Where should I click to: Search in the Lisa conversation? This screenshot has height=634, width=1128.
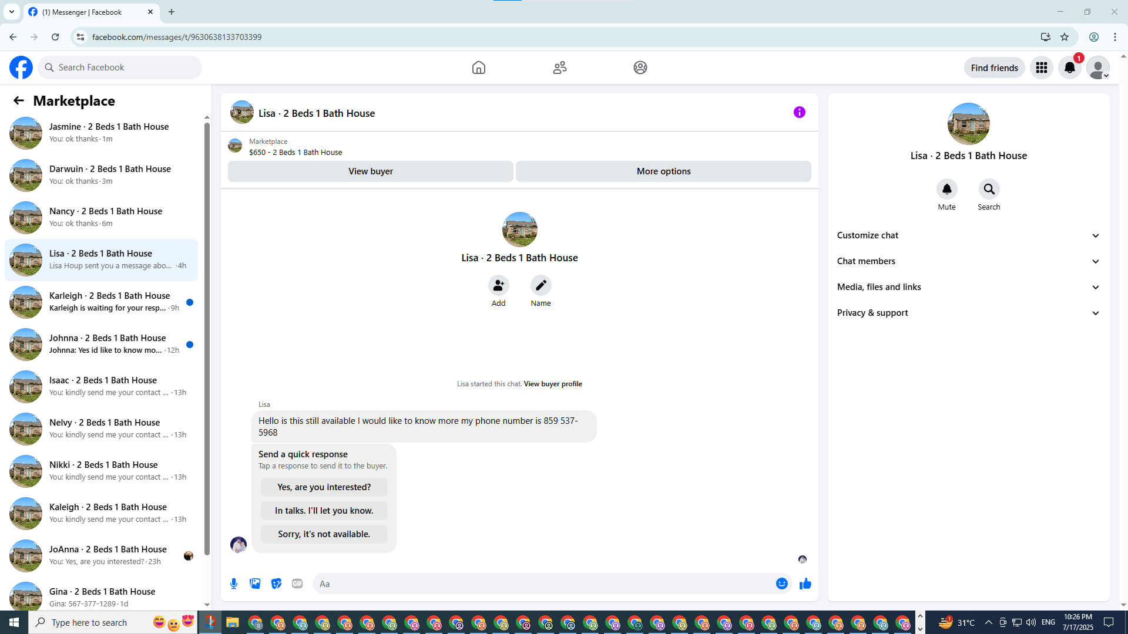[x=989, y=189]
